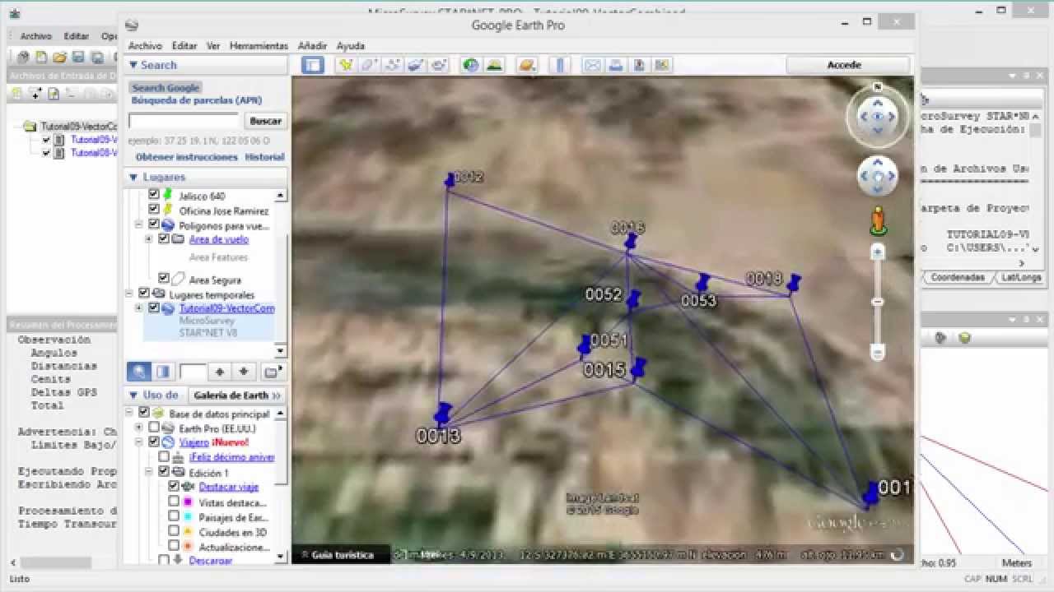The width and height of the screenshot is (1054, 592).
Task: Open the Ayuda menu
Action: [351, 46]
